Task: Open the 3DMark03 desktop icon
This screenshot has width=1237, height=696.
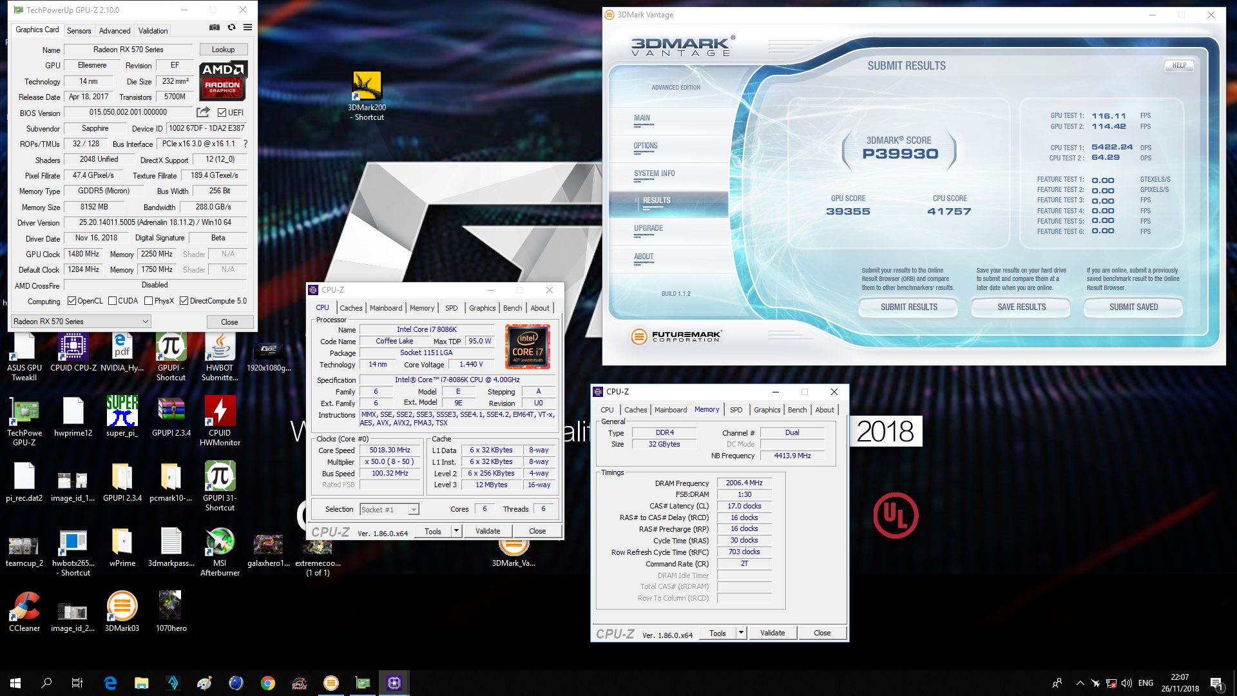Action: 122,612
